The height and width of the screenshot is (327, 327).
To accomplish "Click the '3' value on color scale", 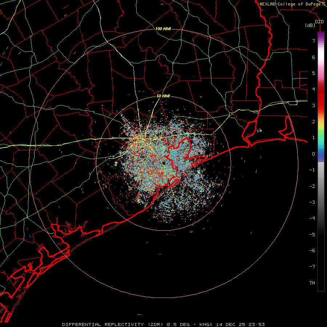I will point(314,105).
